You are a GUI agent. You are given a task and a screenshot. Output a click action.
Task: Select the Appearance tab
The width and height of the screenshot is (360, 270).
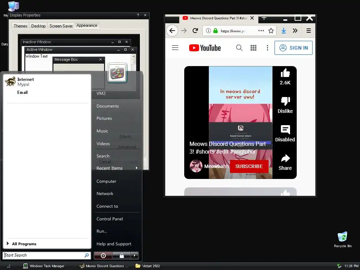pos(87,25)
